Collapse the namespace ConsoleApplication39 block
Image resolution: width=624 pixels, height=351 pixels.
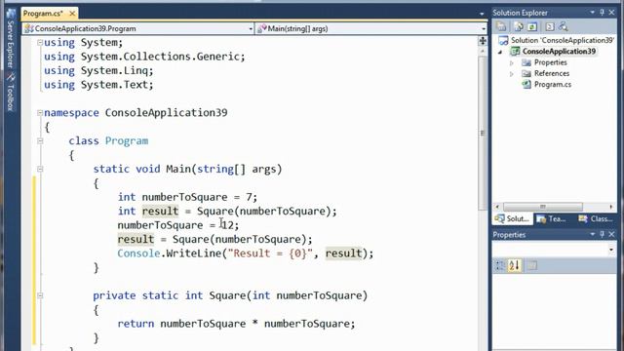pyautogui.click(x=40, y=113)
